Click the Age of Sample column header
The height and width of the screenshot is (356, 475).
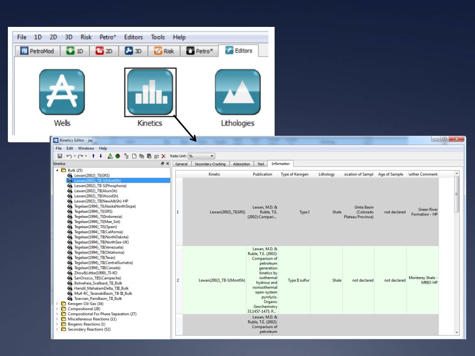coord(391,174)
